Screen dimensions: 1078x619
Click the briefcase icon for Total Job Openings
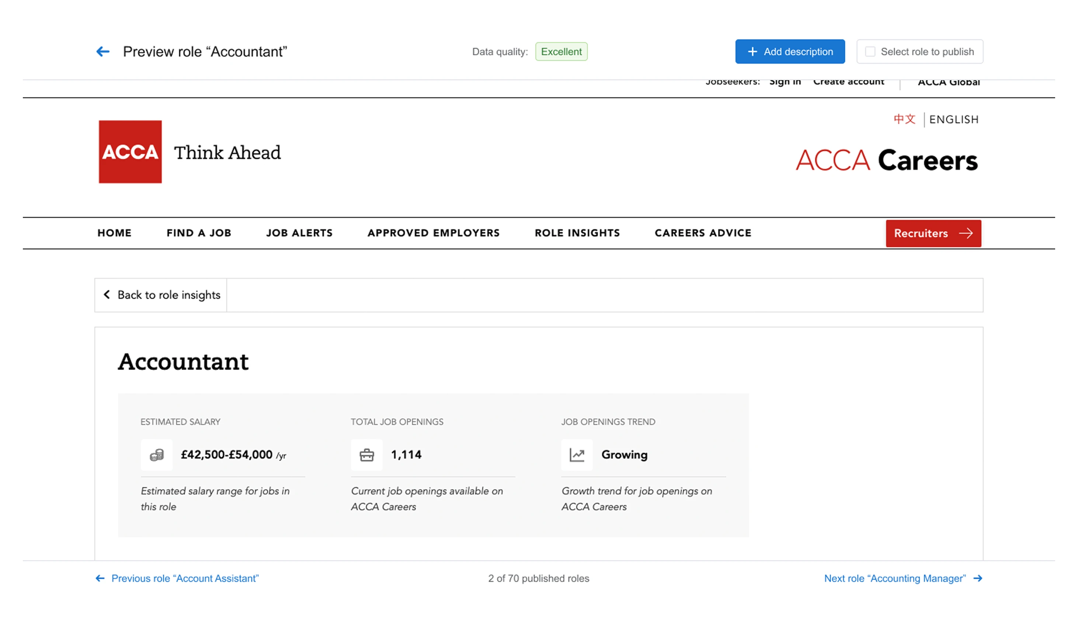(366, 455)
